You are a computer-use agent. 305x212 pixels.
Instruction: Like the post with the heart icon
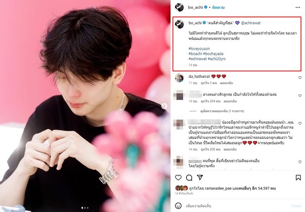coord(178,177)
